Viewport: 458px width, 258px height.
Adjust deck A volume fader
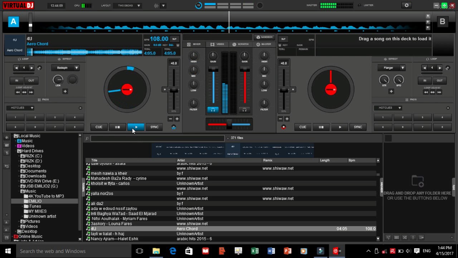coord(213,69)
